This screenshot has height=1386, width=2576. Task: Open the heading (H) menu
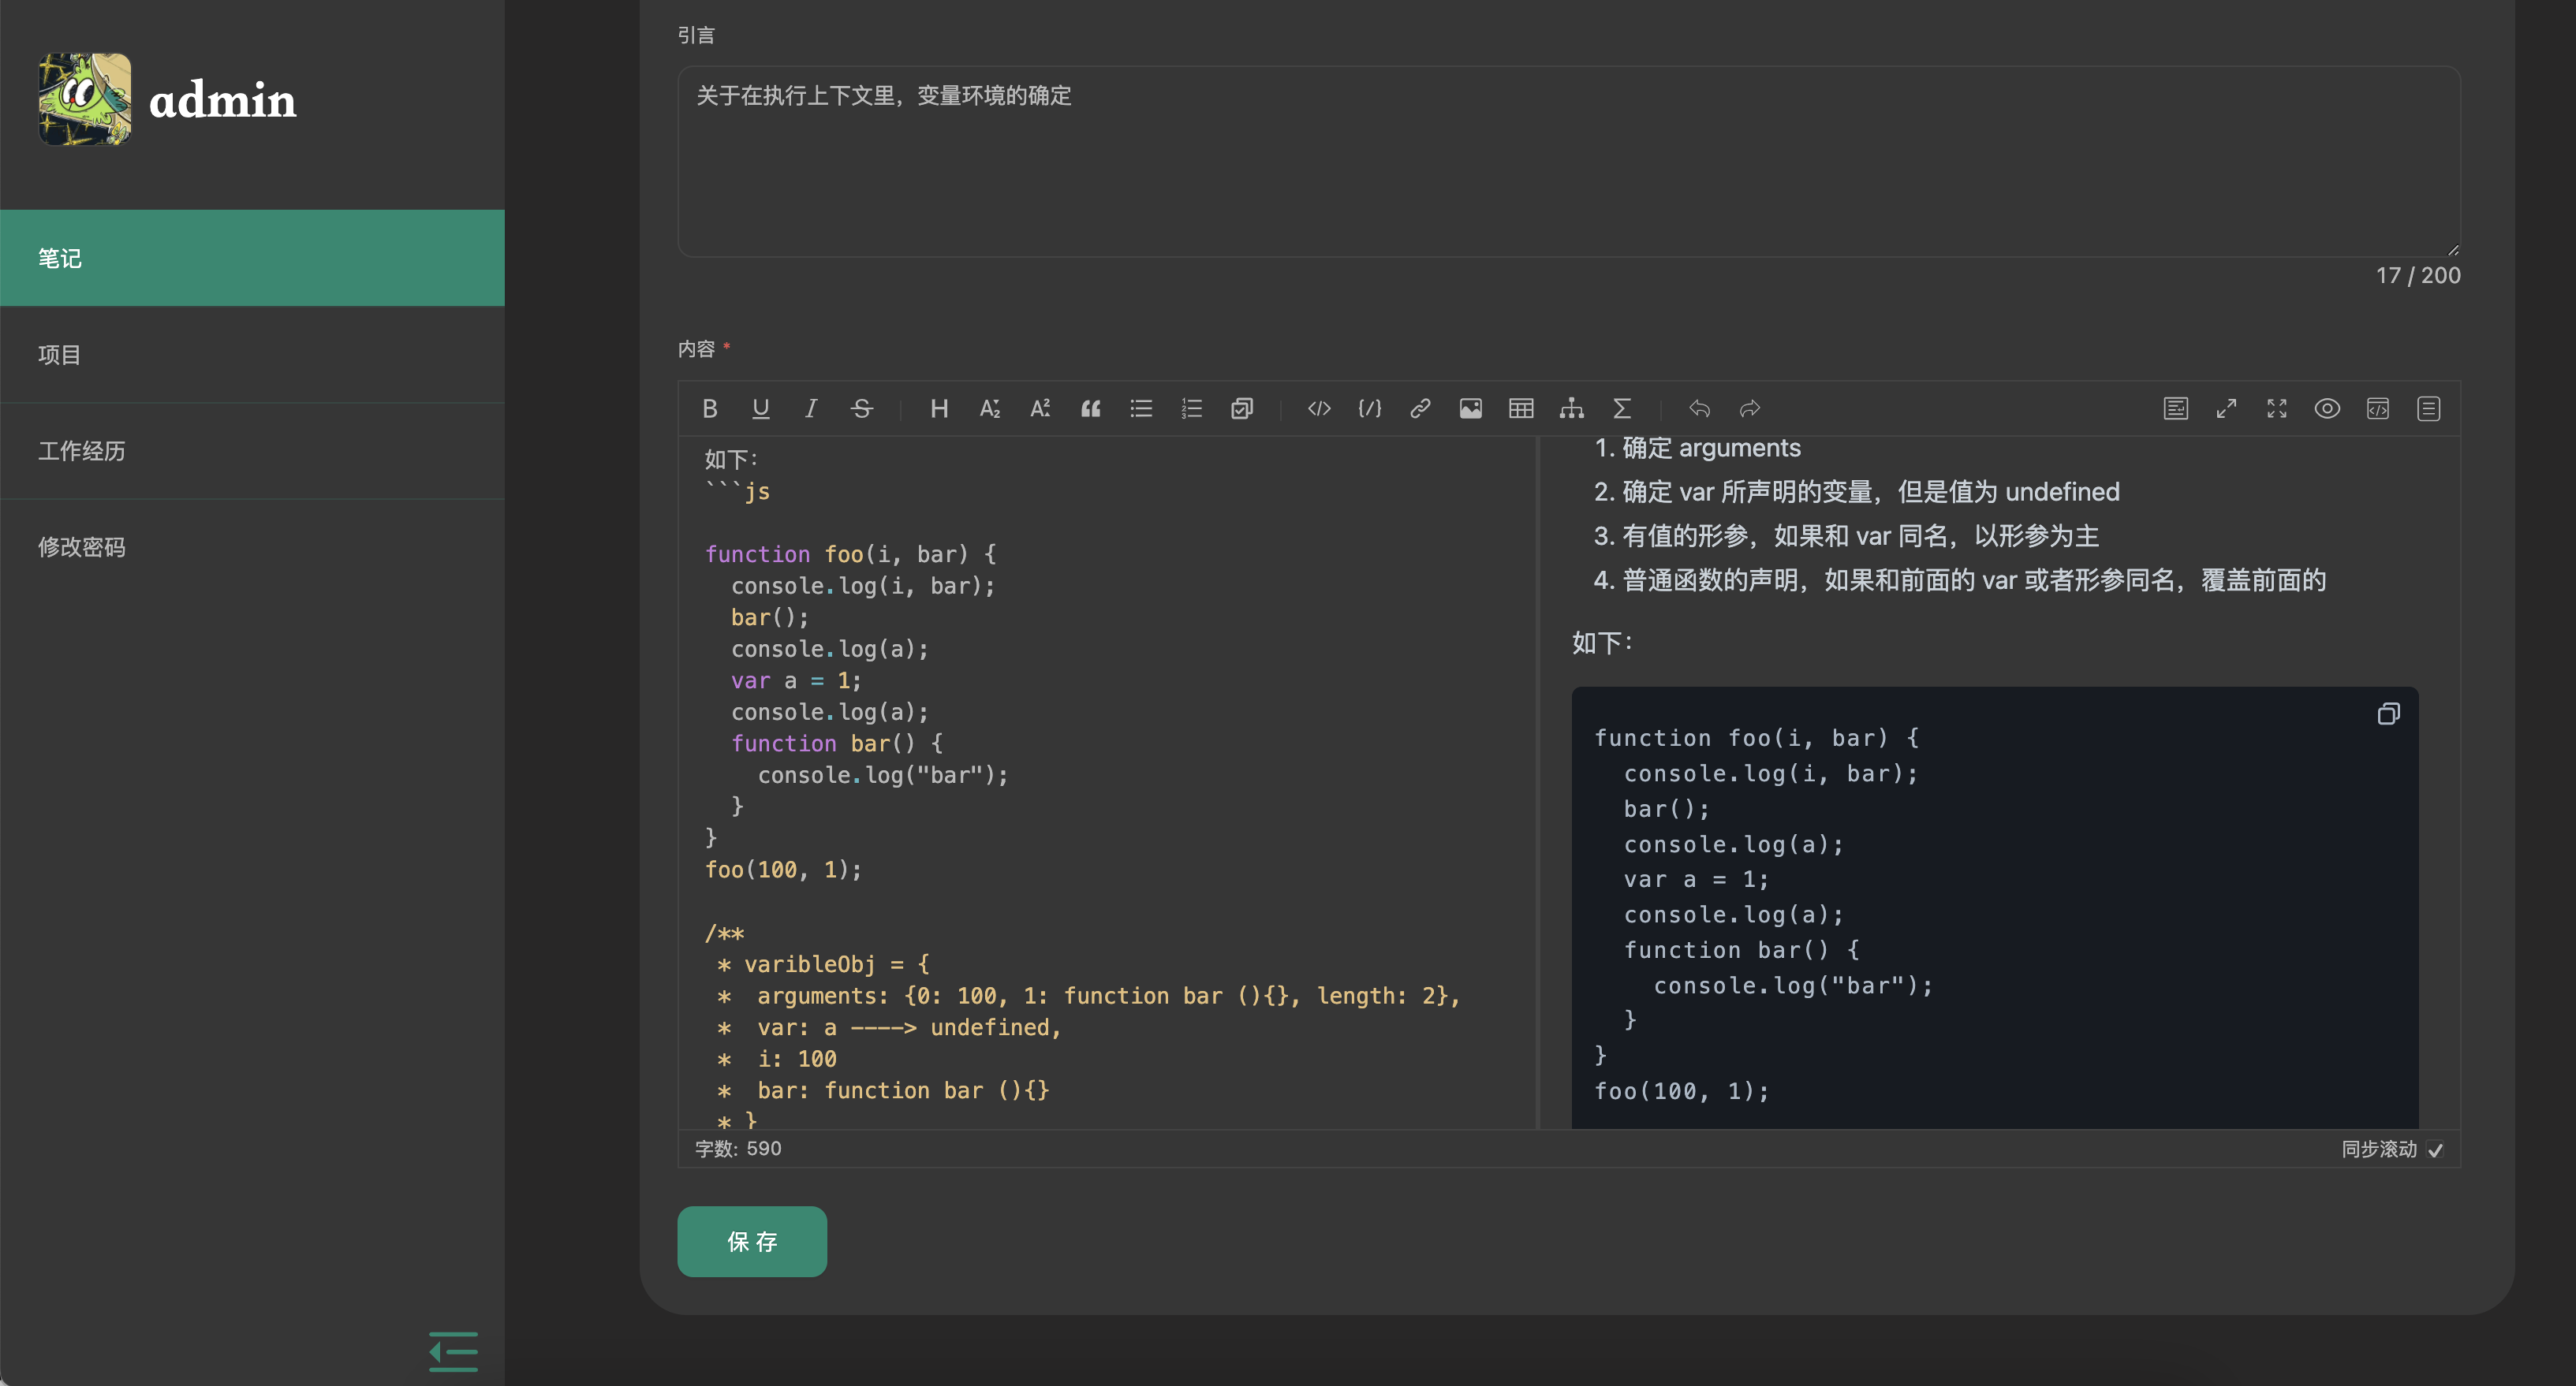pyautogui.click(x=939, y=408)
